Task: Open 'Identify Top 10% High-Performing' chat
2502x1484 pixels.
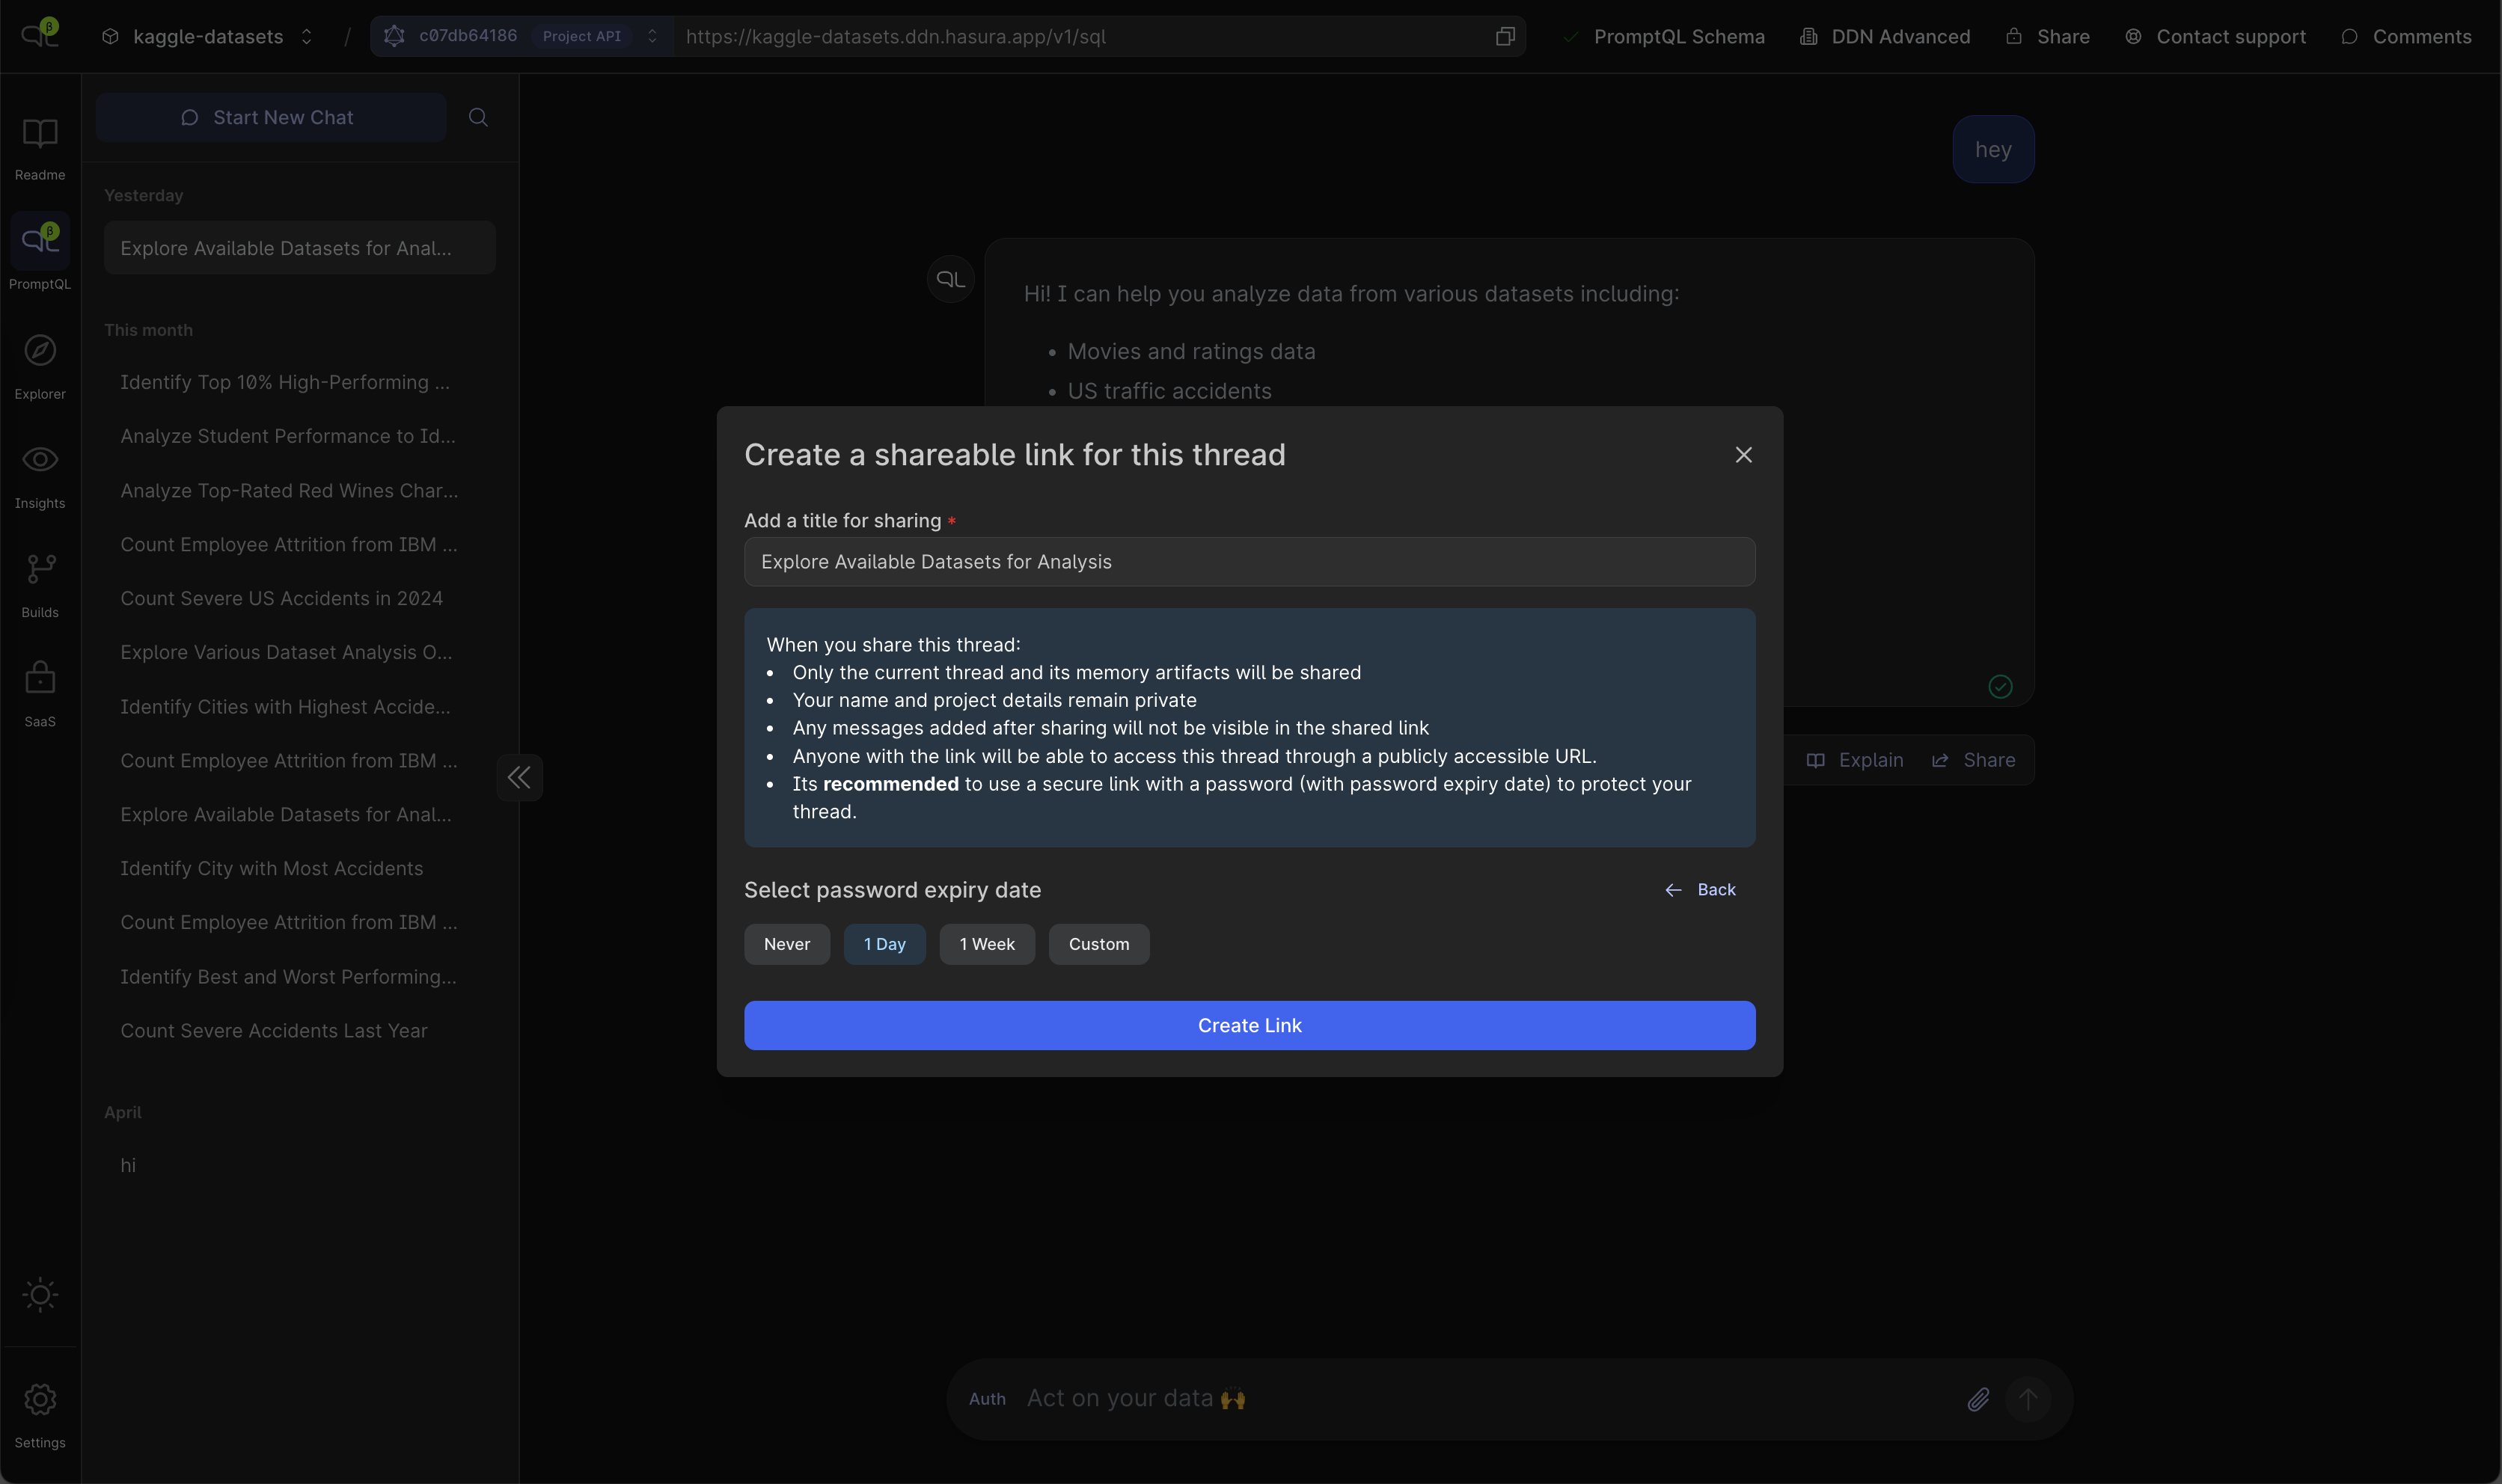Action: pos(300,382)
